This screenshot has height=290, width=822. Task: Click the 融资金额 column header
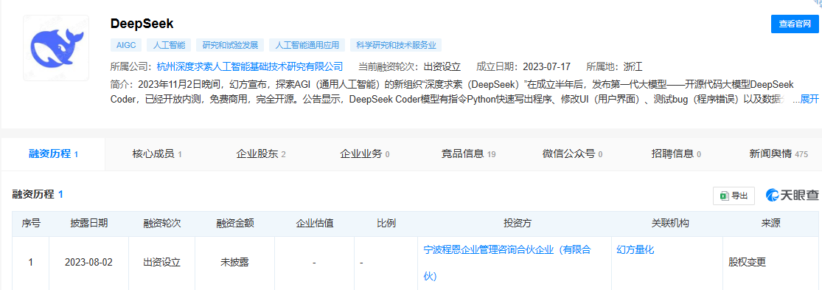pyautogui.click(x=235, y=224)
